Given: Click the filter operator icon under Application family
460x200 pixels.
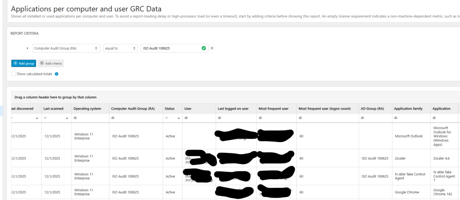Looking at the screenshot, I should (x=396, y=118).
